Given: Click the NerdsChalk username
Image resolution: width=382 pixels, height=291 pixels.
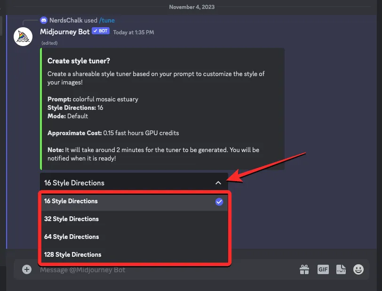Looking at the screenshot, I should click(x=66, y=21).
